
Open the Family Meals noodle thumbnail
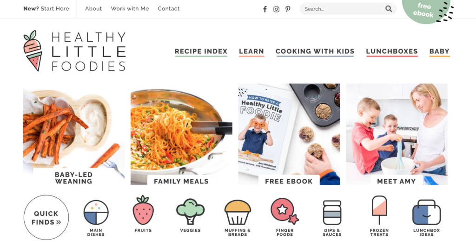[181, 134]
